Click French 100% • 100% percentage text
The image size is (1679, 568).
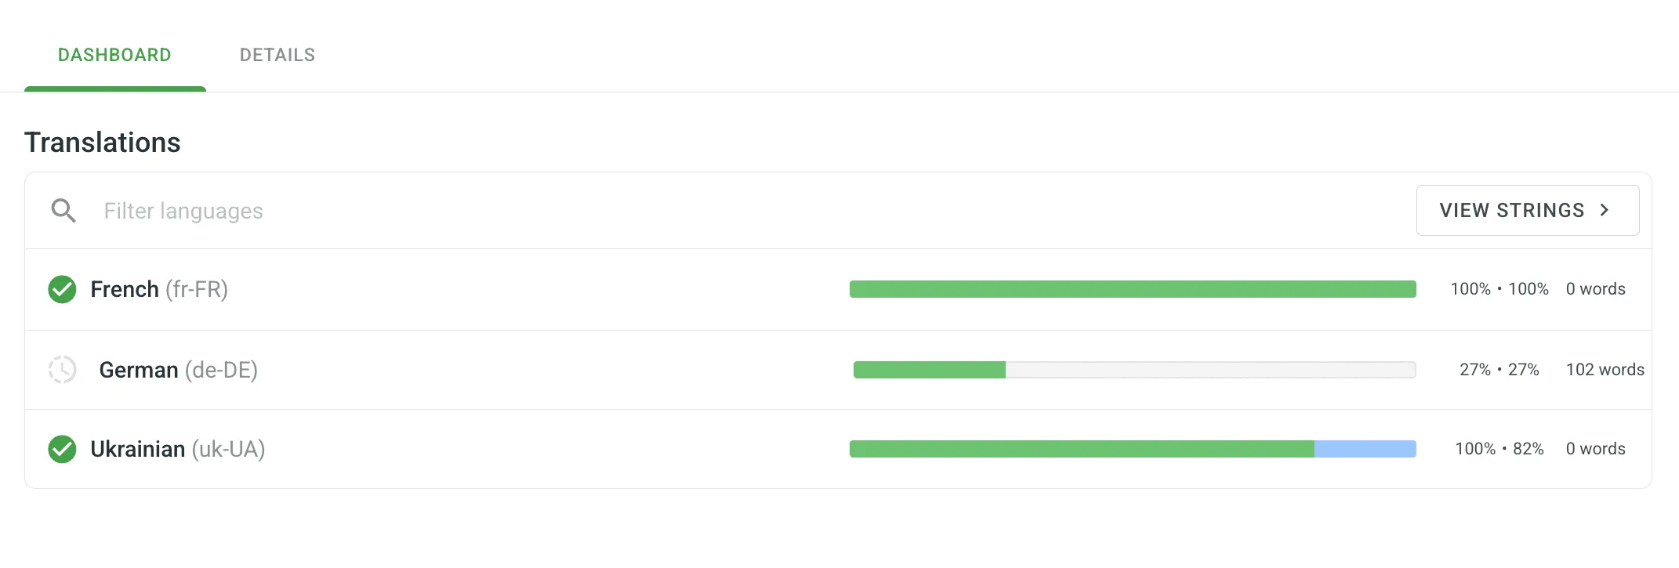[x=1499, y=289]
